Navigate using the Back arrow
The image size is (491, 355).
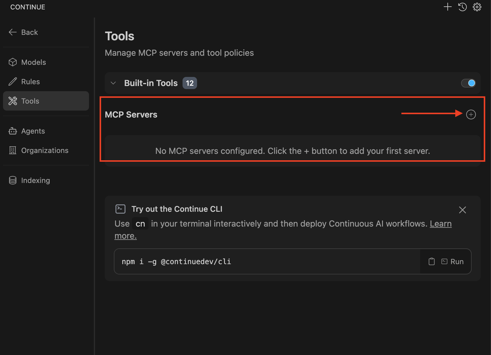pyautogui.click(x=12, y=32)
